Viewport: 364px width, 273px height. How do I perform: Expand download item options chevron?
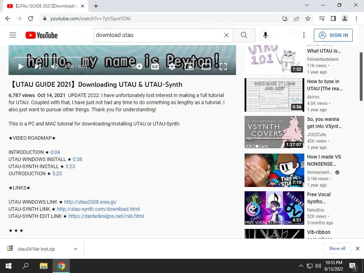click(x=76, y=249)
